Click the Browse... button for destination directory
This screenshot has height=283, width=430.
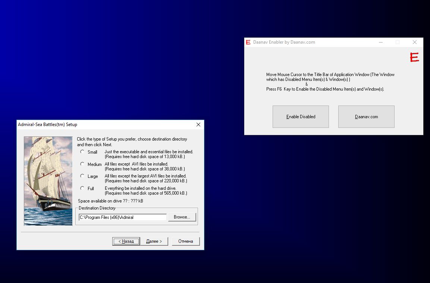tap(182, 217)
